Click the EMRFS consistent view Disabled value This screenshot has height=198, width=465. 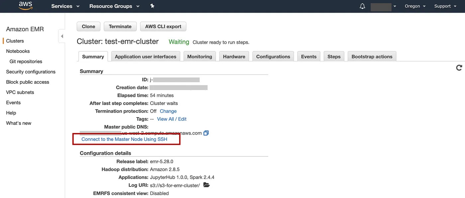point(159,193)
